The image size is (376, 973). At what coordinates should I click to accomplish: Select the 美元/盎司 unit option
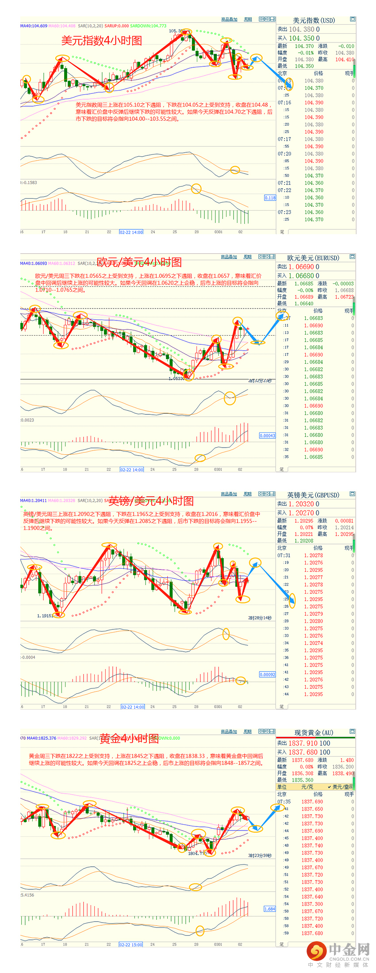(342, 787)
